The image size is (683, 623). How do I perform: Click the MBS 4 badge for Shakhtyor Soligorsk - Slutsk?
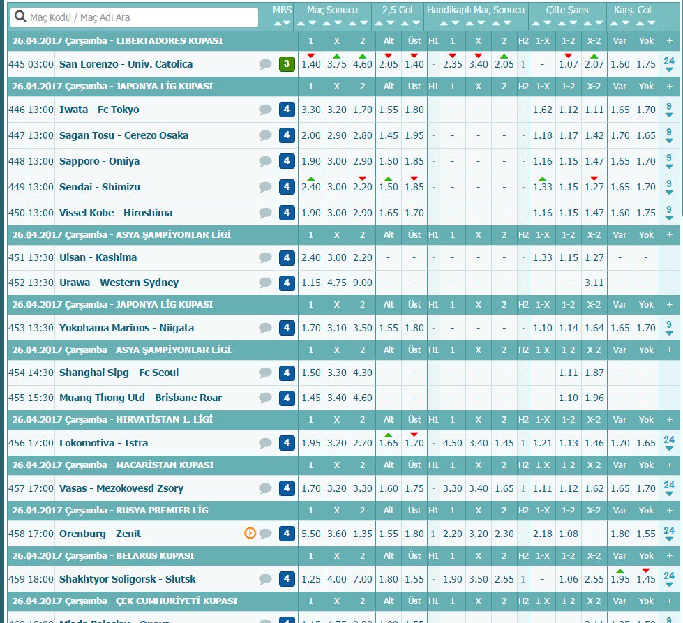[x=287, y=578]
